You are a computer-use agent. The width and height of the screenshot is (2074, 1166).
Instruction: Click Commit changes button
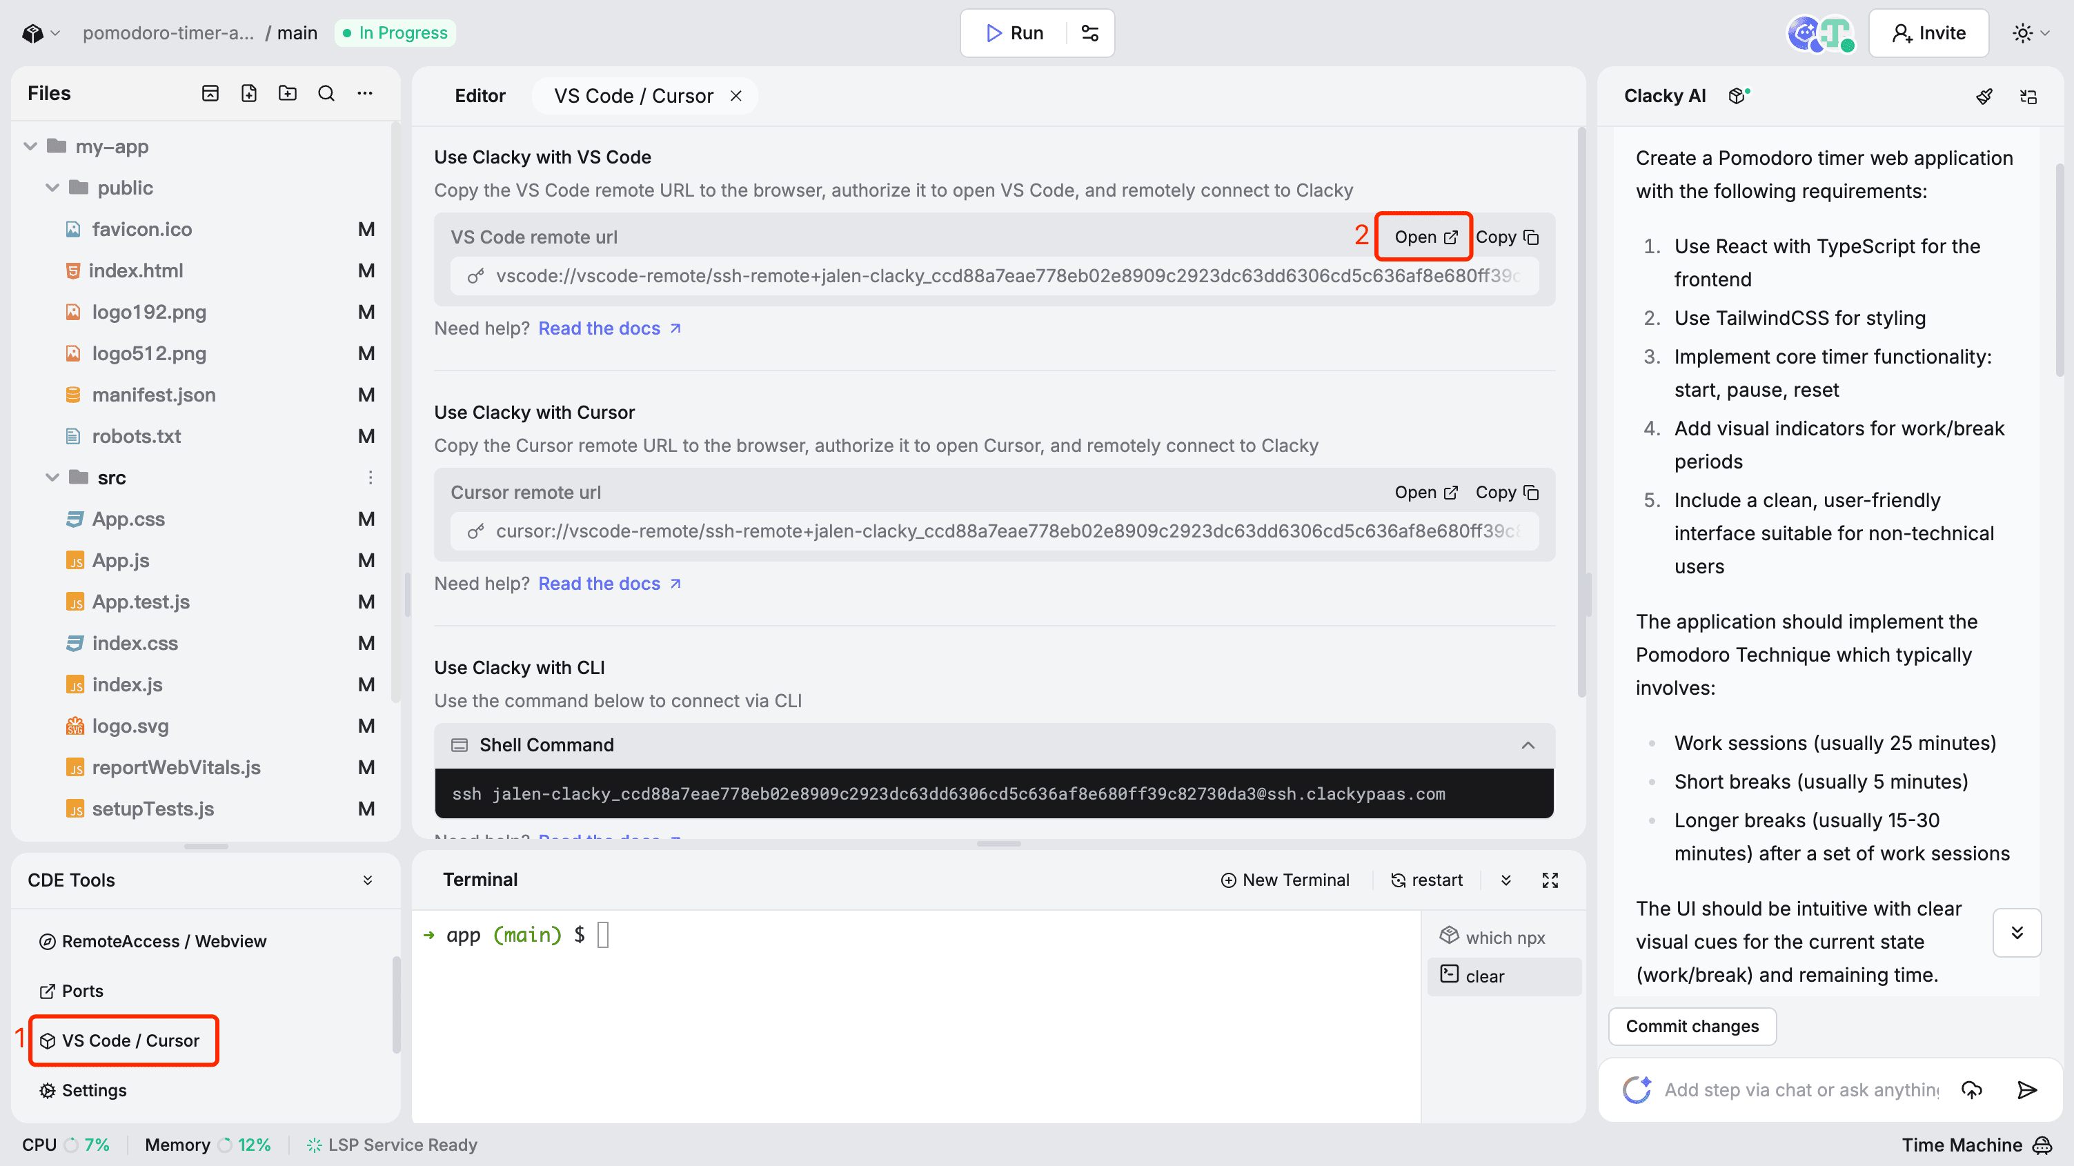(x=1692, y=1026)
